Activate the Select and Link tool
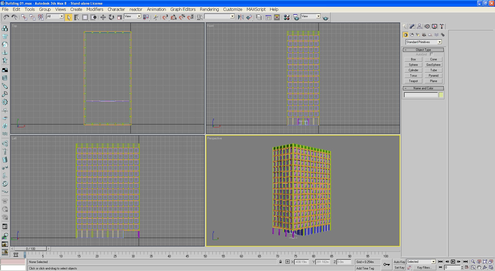Image resolution: width=495 pixels, height=271 pixels. coord(24,17)
